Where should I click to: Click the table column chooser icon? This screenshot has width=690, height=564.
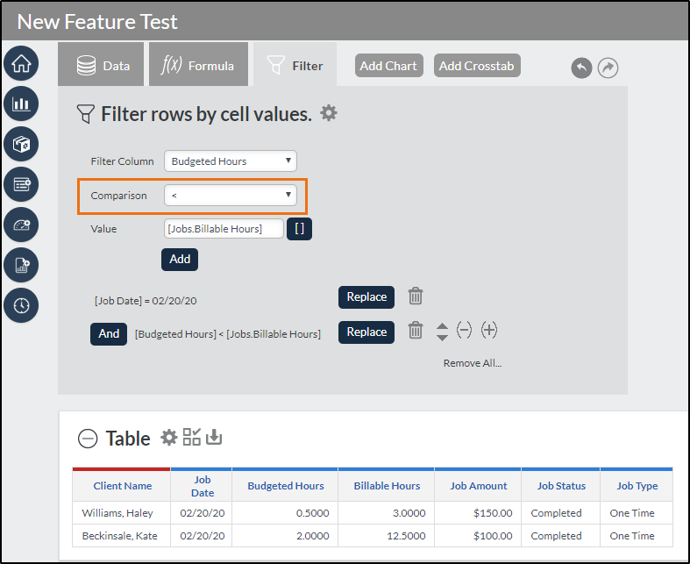[x=191, y=437]
